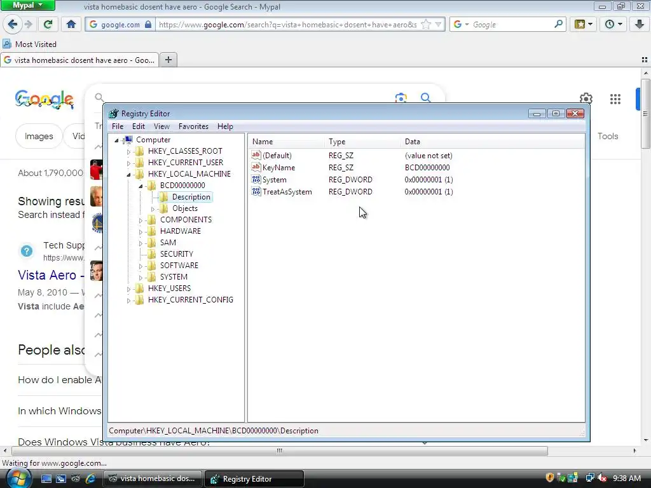Click the security shield tray icon
651x488 pixels.
point(550,478)
